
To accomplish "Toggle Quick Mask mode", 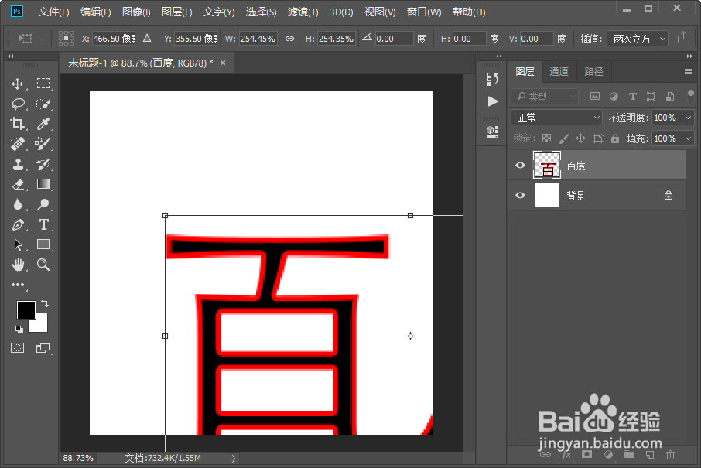I will [18, 348].
